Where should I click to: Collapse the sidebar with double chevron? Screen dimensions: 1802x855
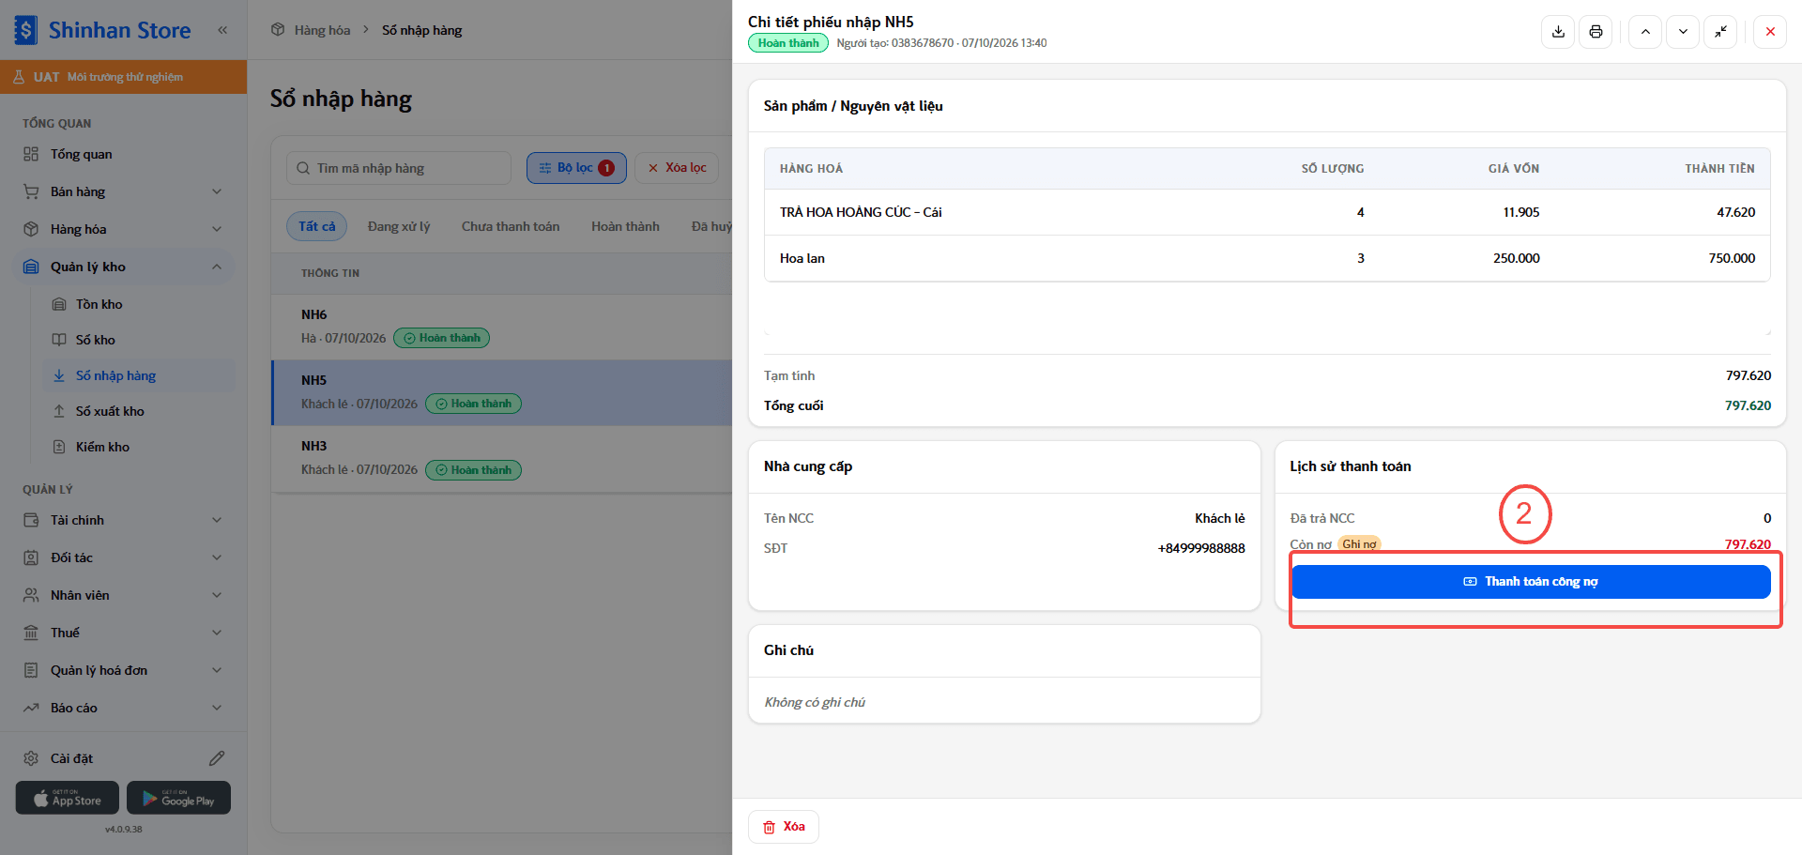pos(222,30)
